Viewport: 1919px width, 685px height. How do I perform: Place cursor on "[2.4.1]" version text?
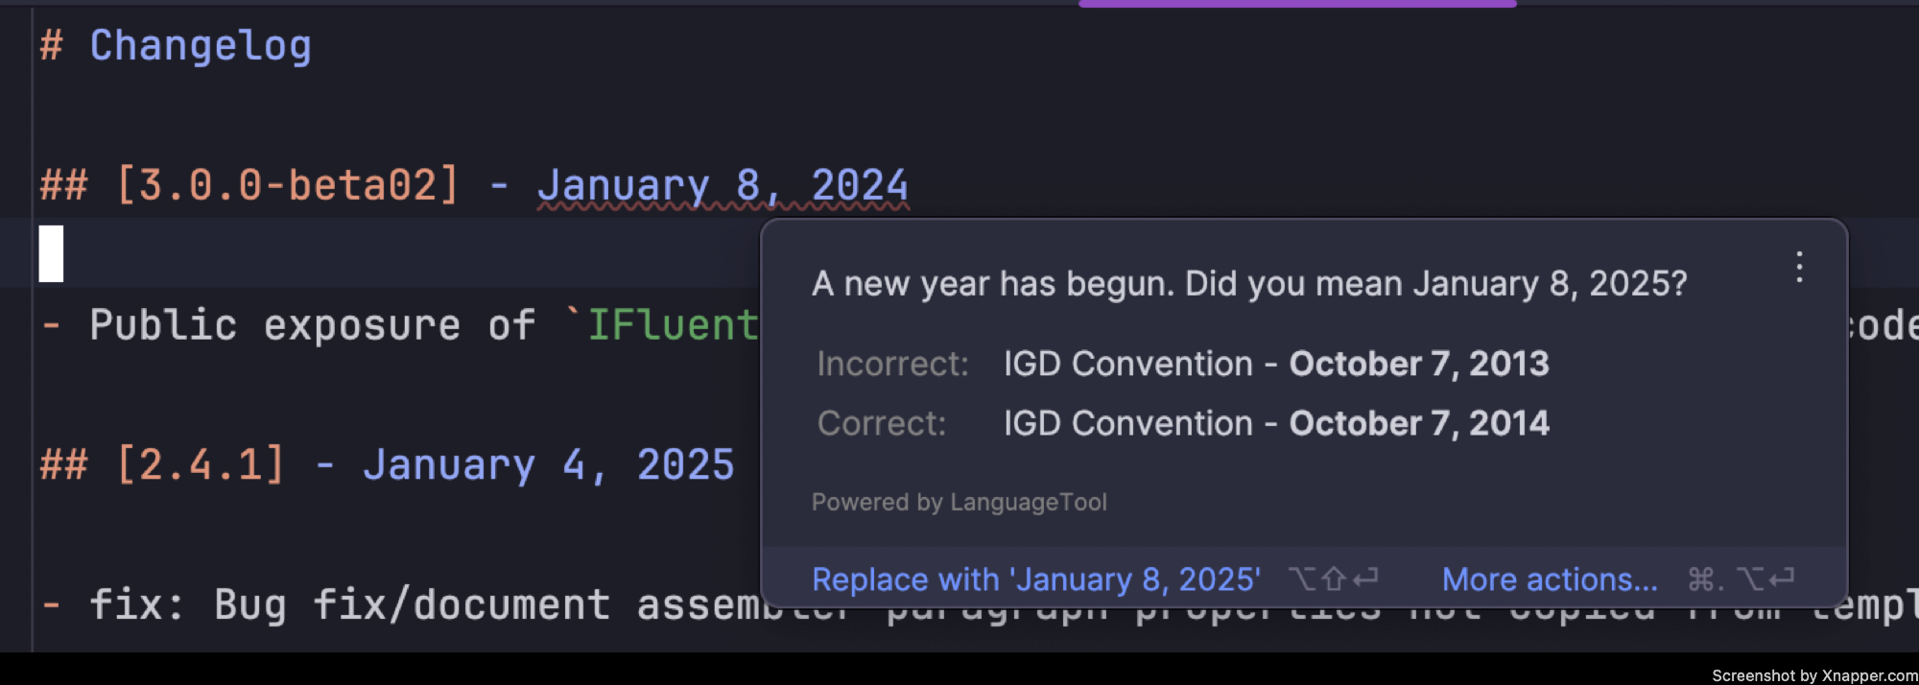[x=200, y=465]
